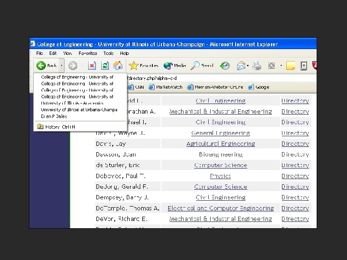Open the Merriam-Webster Online shortcut

click(x=215, y=87)
